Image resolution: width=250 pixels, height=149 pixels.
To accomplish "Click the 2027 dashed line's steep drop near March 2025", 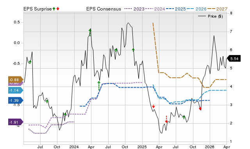I will tap(156, 48).
